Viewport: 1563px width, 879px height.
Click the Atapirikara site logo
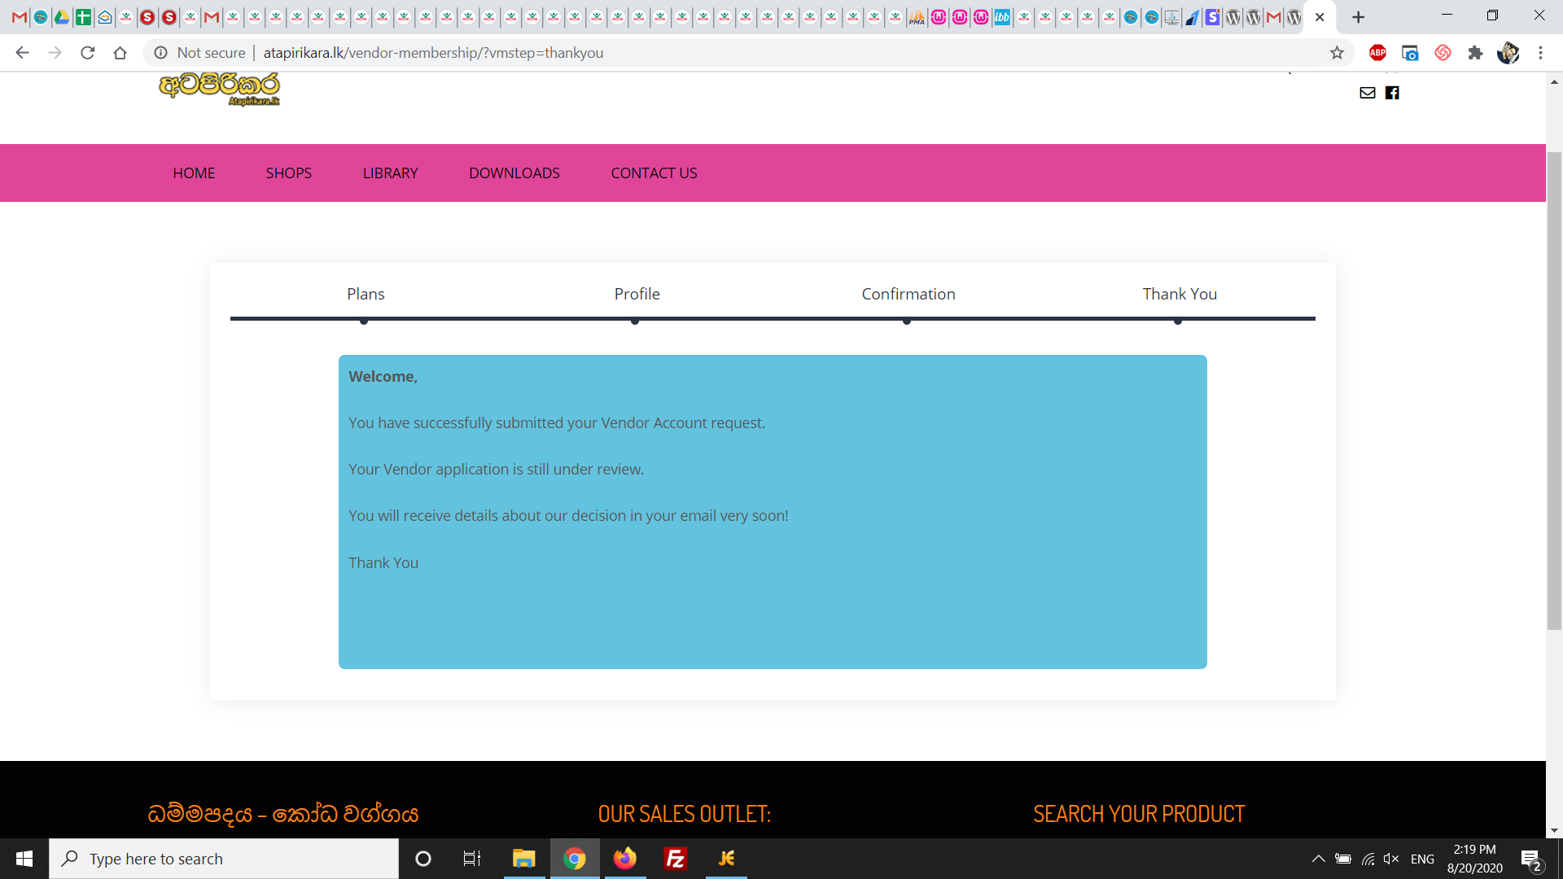[x=220, y=89]
